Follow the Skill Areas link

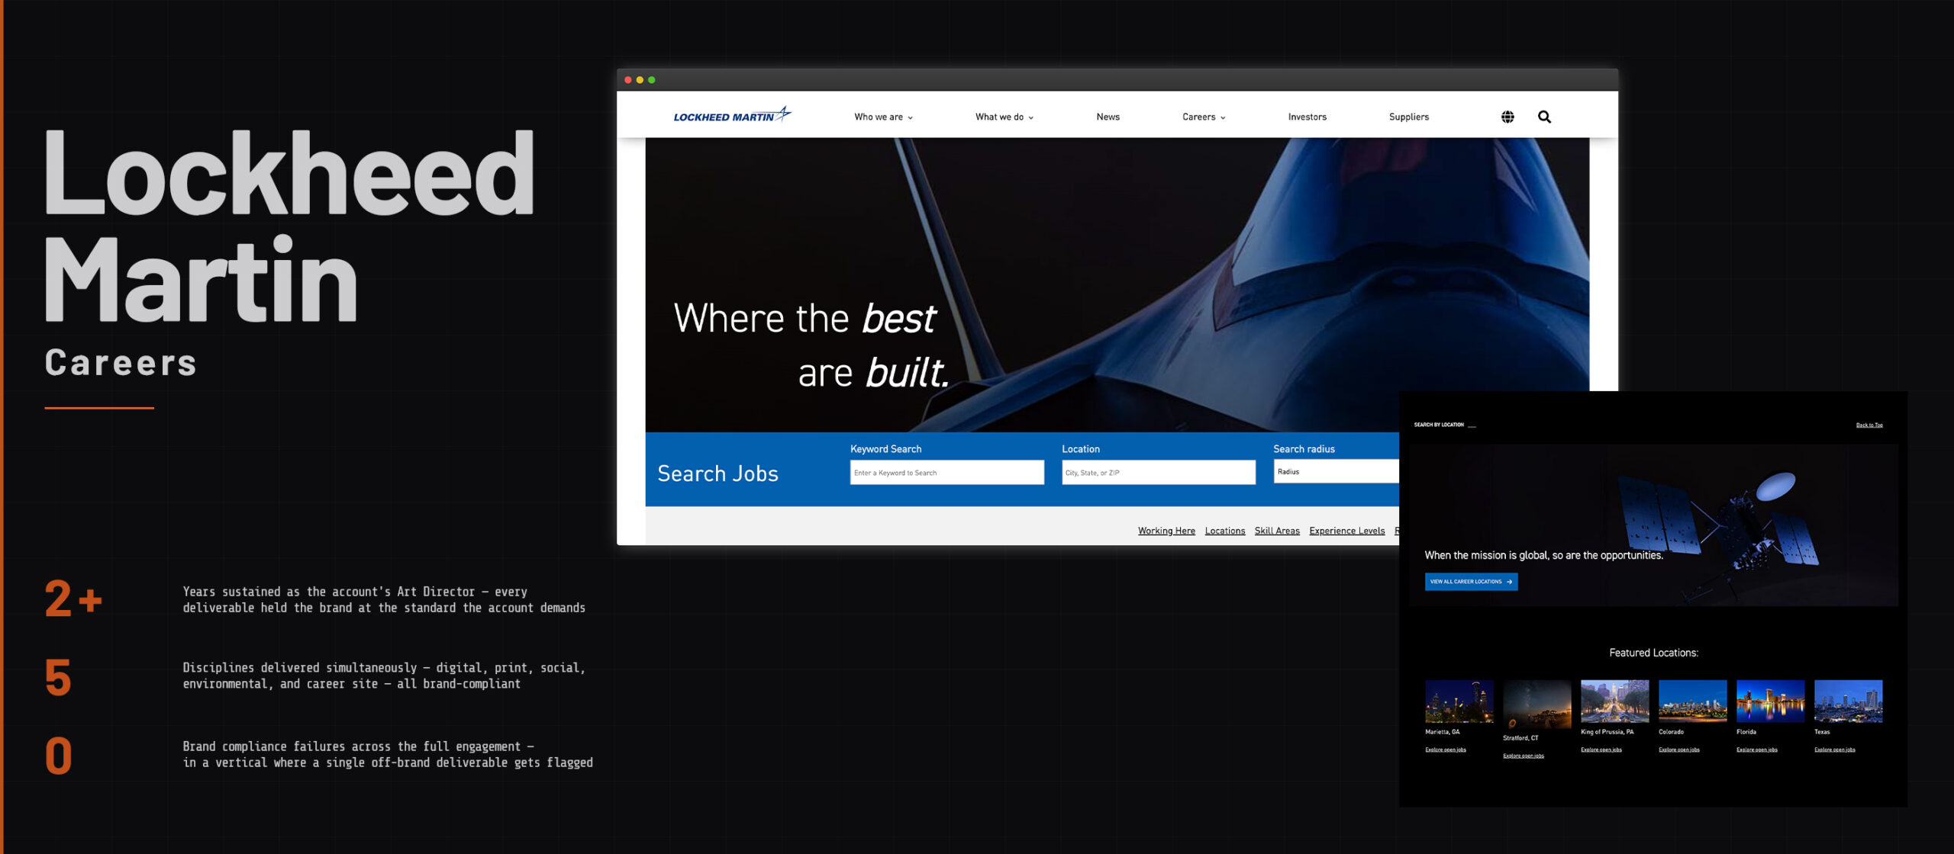(x=1277, y=531)
